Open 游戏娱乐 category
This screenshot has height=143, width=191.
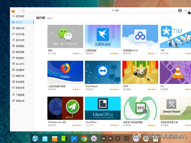[x=20, y=58]
